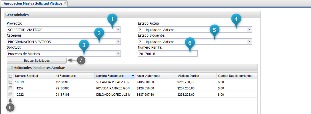Open the Estado Siguiente dropdown arrow
Viewport: 311px width, 114px height.
click(x=249, y=42)
